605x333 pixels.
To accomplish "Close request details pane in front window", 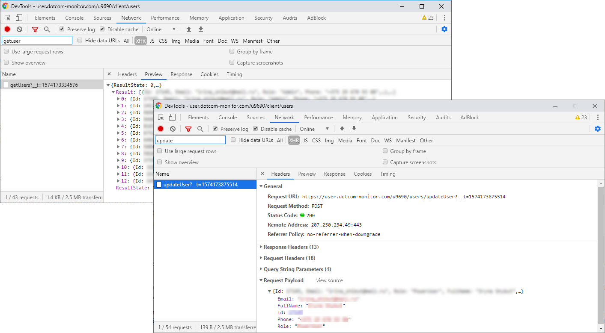I will click(262, 174).
